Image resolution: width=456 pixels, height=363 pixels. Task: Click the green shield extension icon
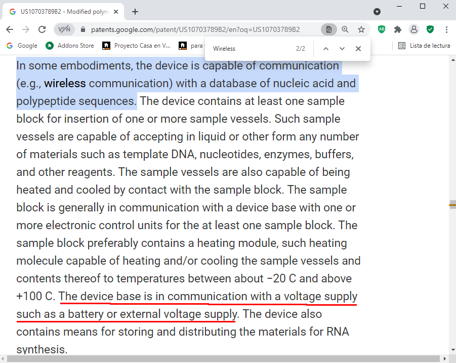(x=430, y=29)
